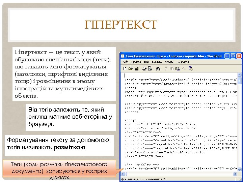This screenshot has width=243, height=182.
Task: Close the WordPad window
Action: (x=239, y=56)
